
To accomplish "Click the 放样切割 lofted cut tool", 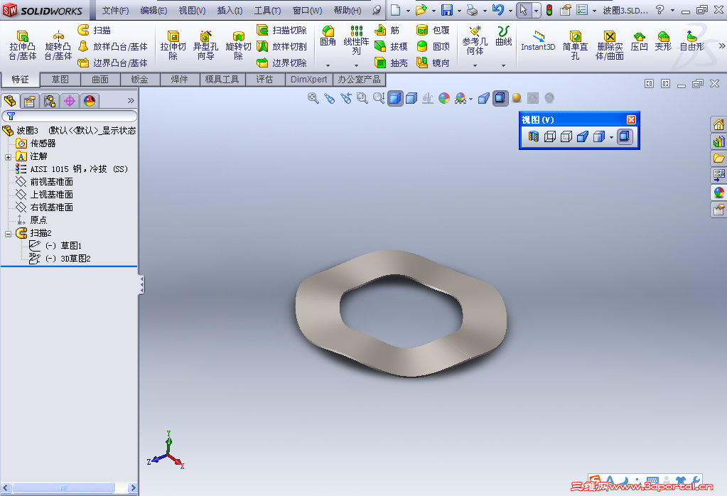I will click(x=282, y=46).
